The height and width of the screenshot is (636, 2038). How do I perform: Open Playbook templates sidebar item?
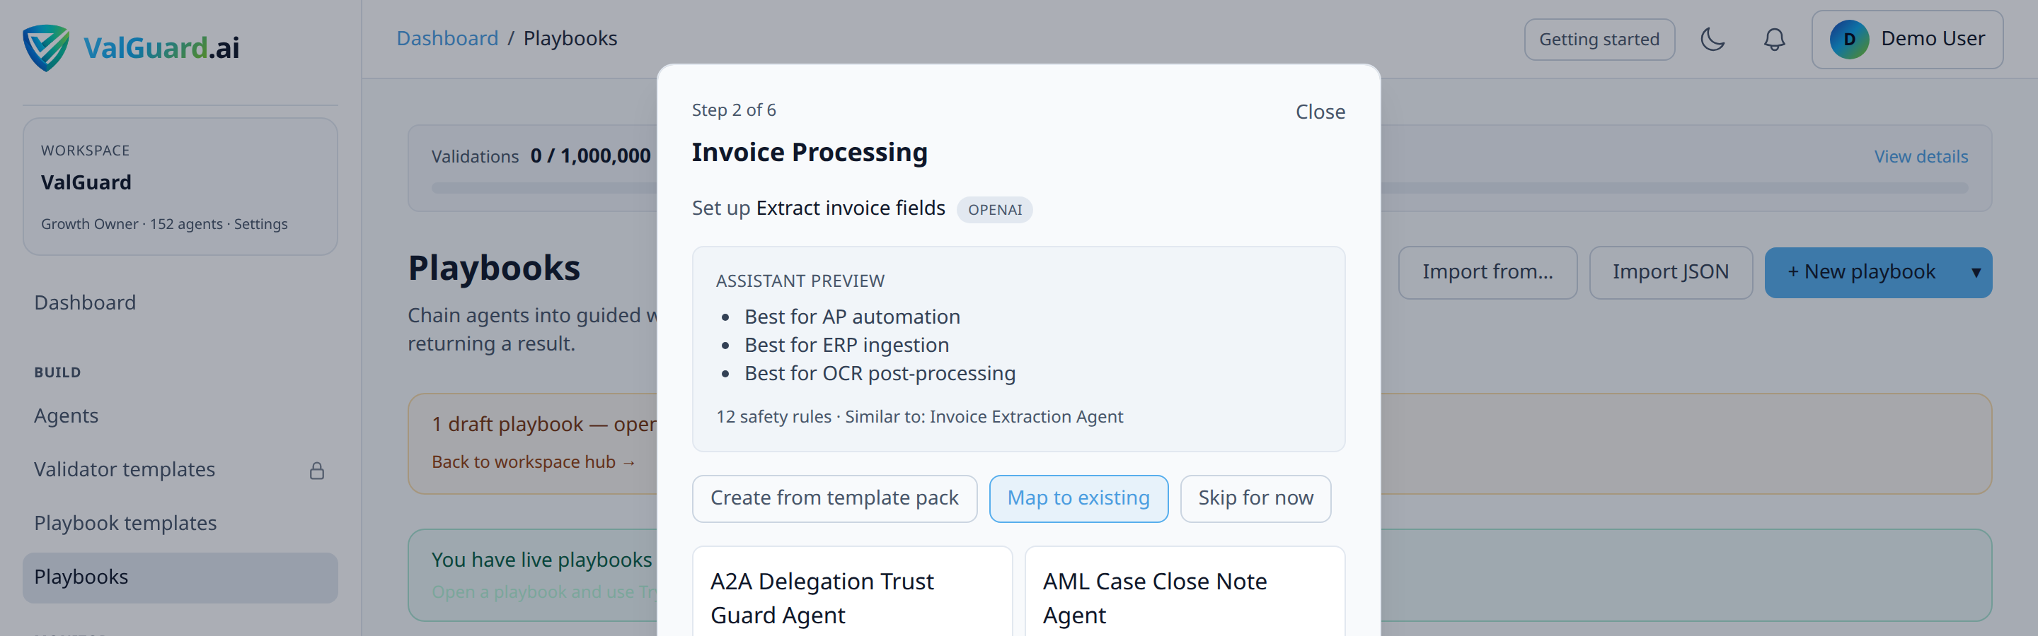pyautogui.click(x=180, y=523)
